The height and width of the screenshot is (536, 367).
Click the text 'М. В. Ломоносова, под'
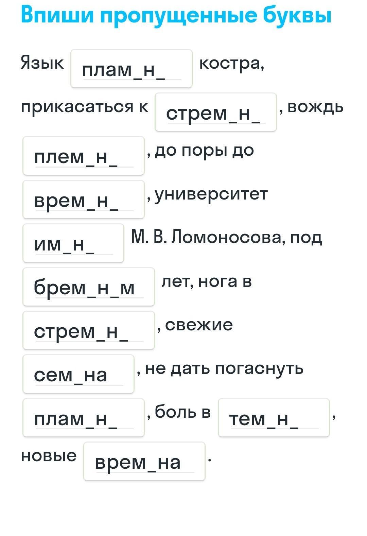point(226,237)
